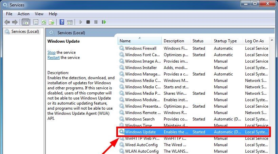The image size is (278, 154).
Task: Click gear icon of Windows Remote row
Action: [122, 113]
